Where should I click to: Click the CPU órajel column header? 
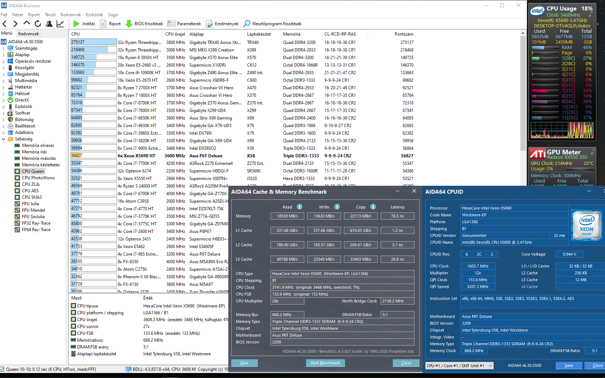pos(175,34)
